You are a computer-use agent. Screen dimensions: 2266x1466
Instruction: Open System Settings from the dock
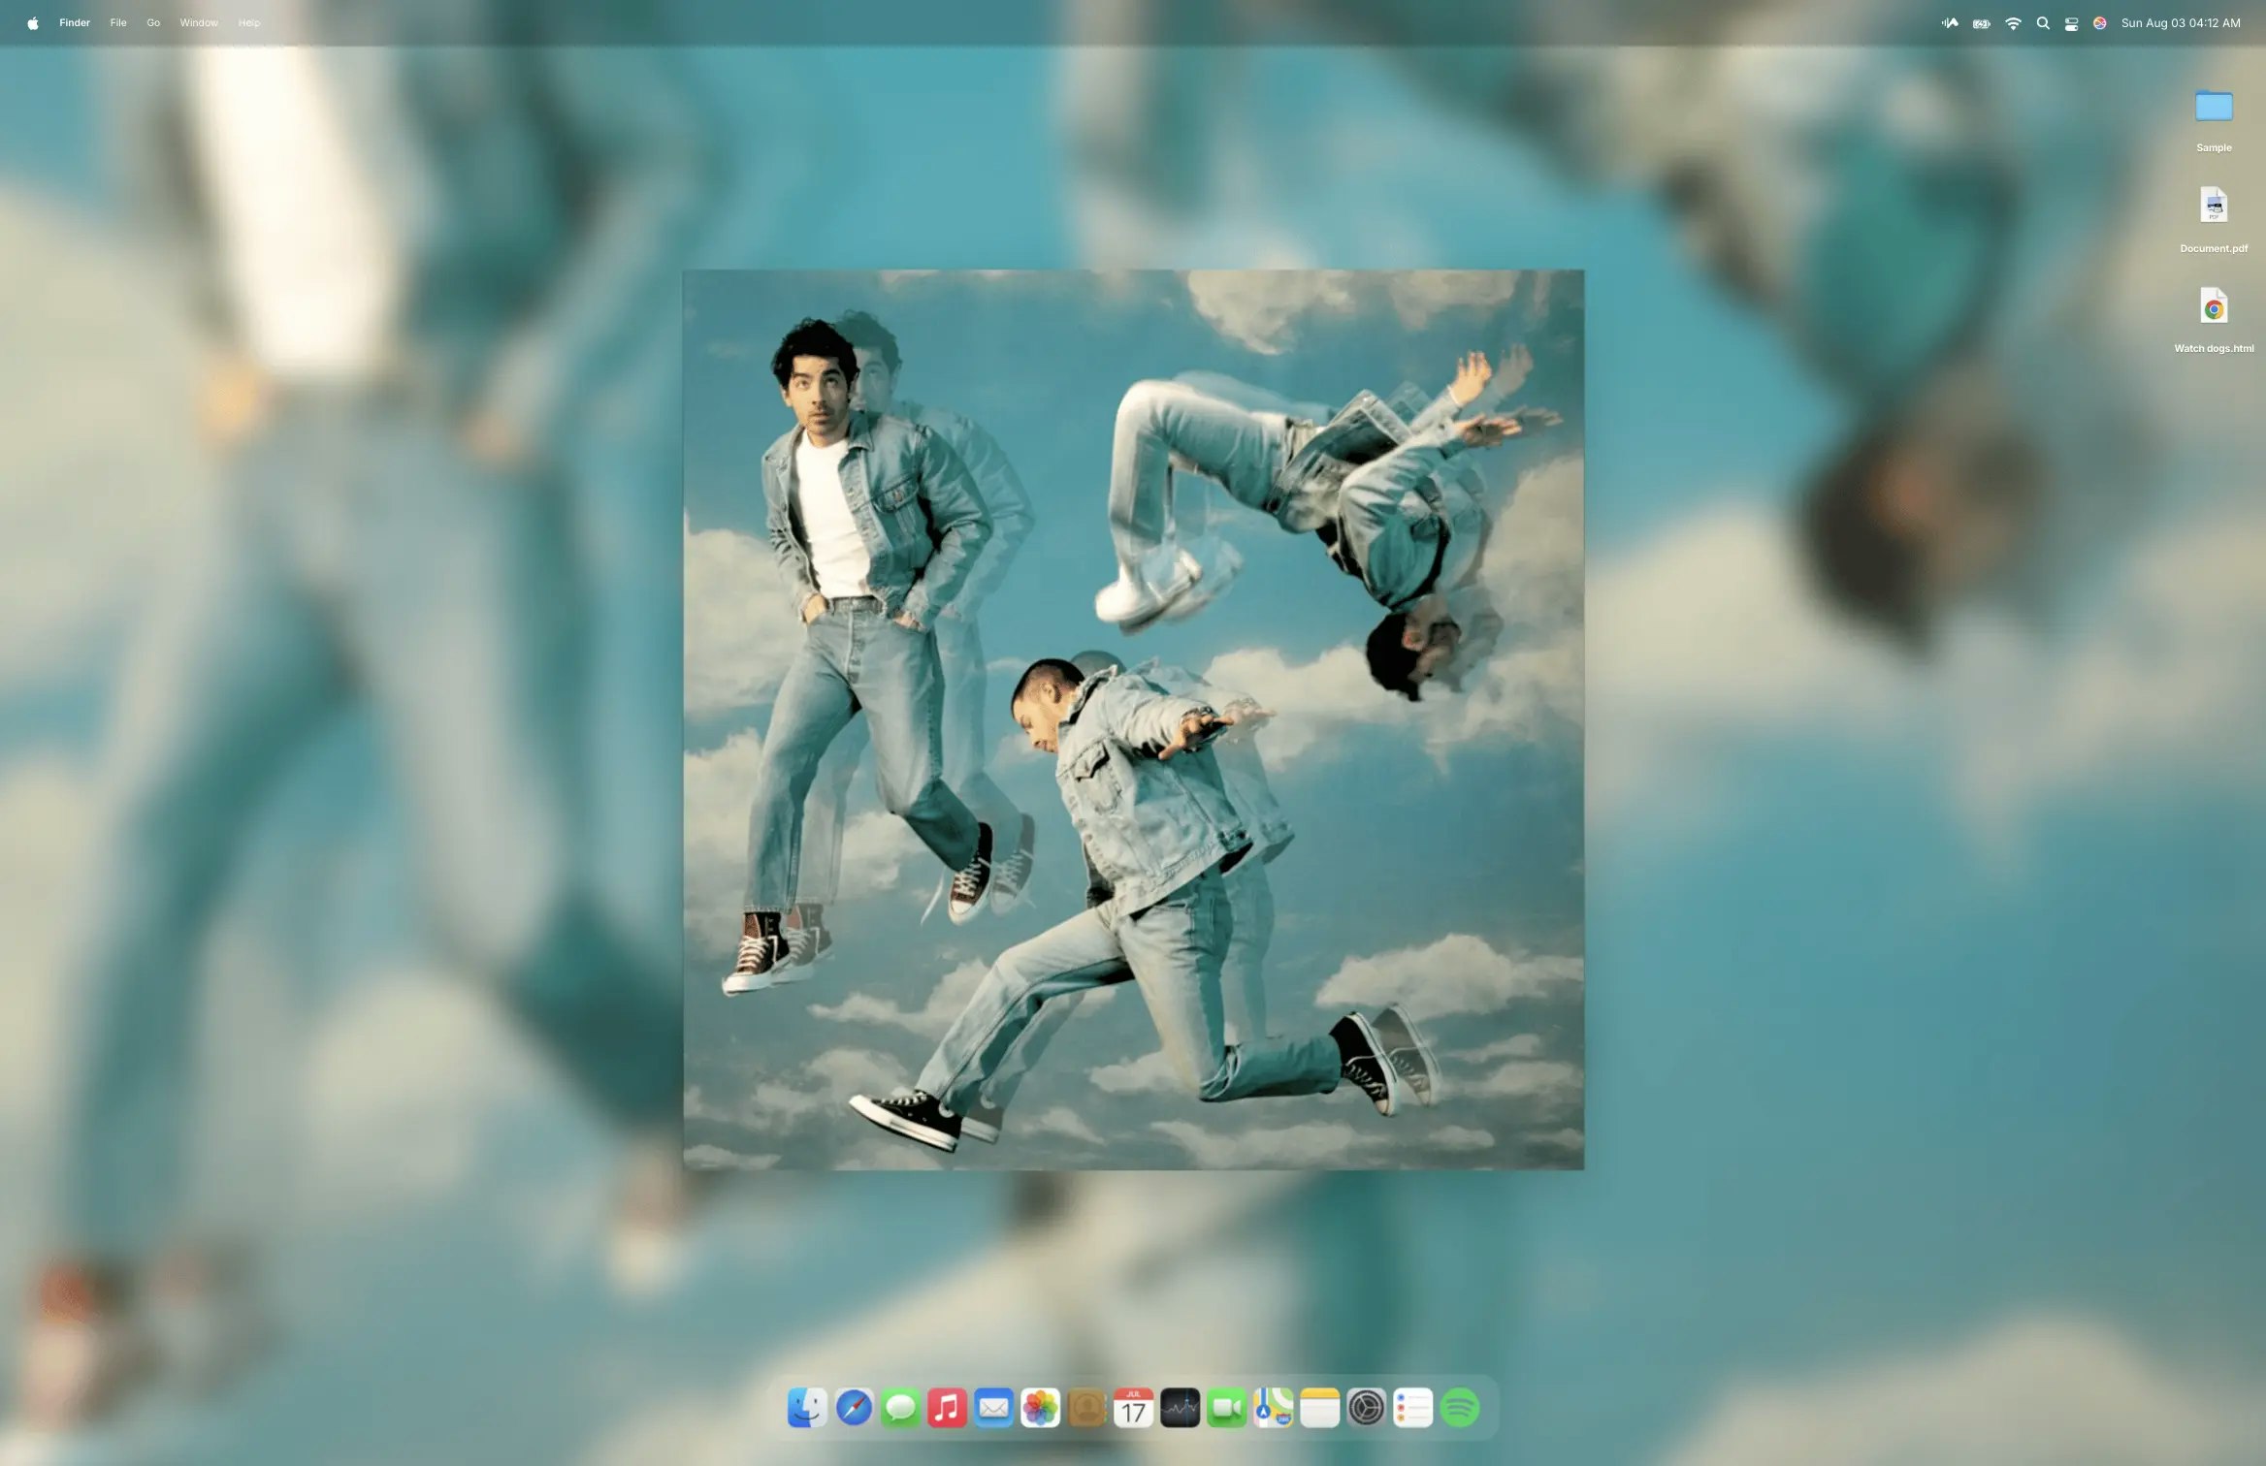coord(1366,1408)
